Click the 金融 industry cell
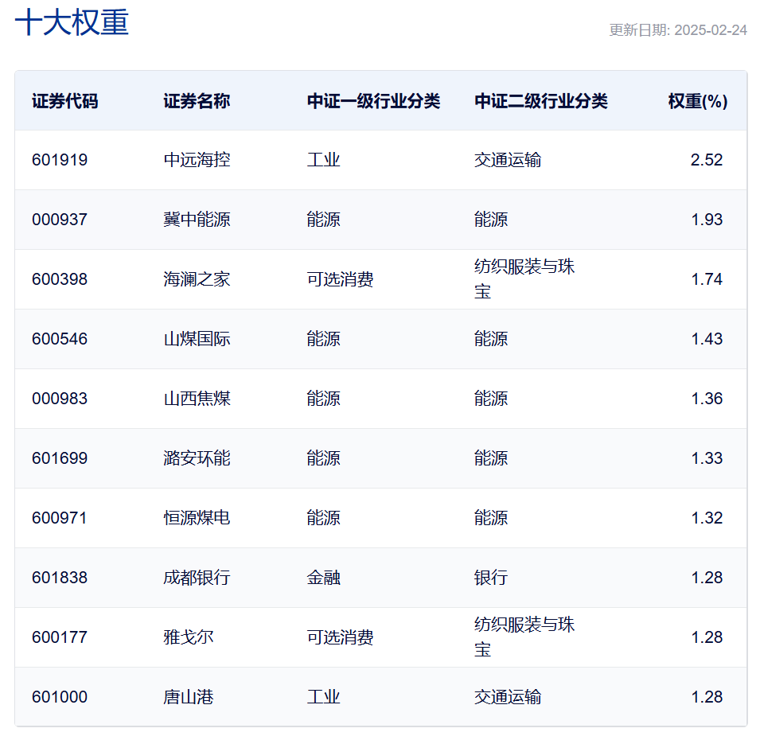This screenshot has width=760, height=736. [x=323, y=578]
